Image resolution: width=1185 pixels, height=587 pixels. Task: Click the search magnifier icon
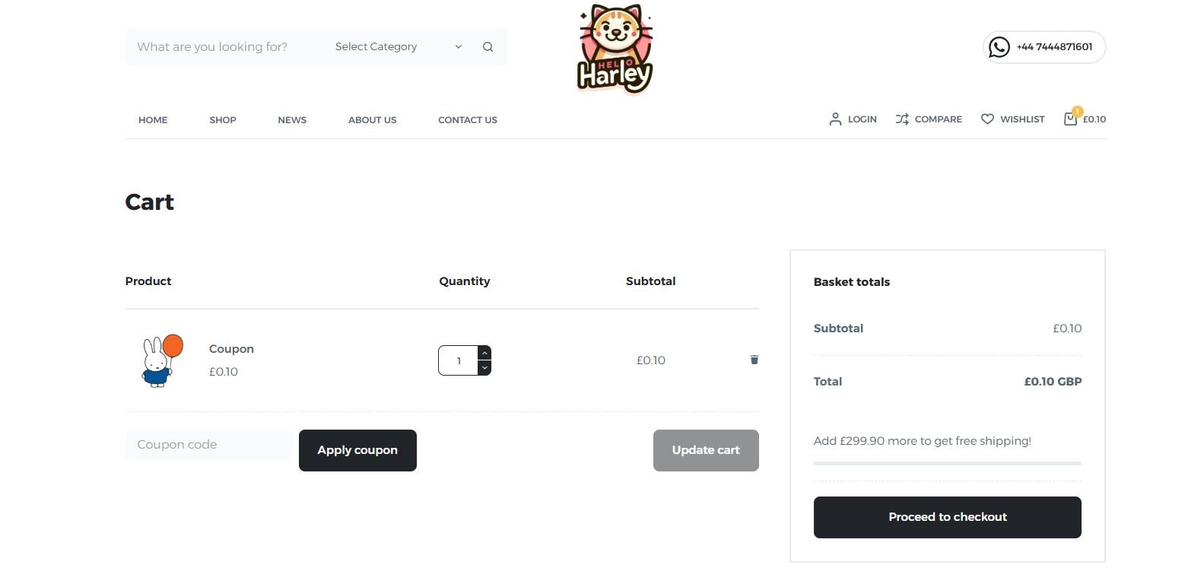click(488, 47)
